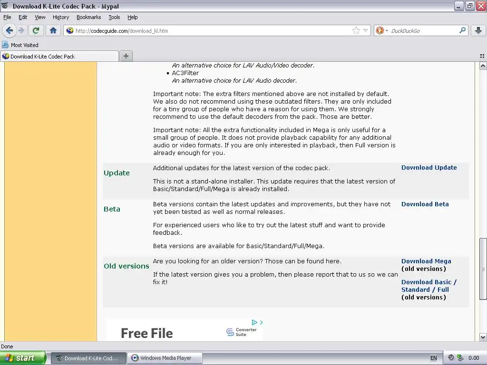Open a new tab with the plus button
Screen dimensions: 487x365
pos(126,56)
